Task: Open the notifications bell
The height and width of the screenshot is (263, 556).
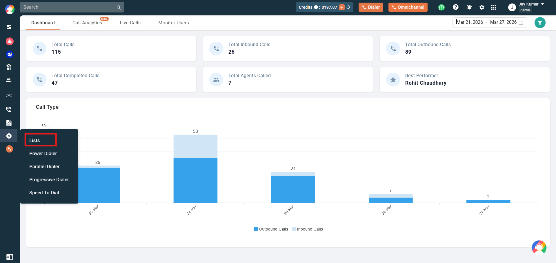Action: point(469,7)
